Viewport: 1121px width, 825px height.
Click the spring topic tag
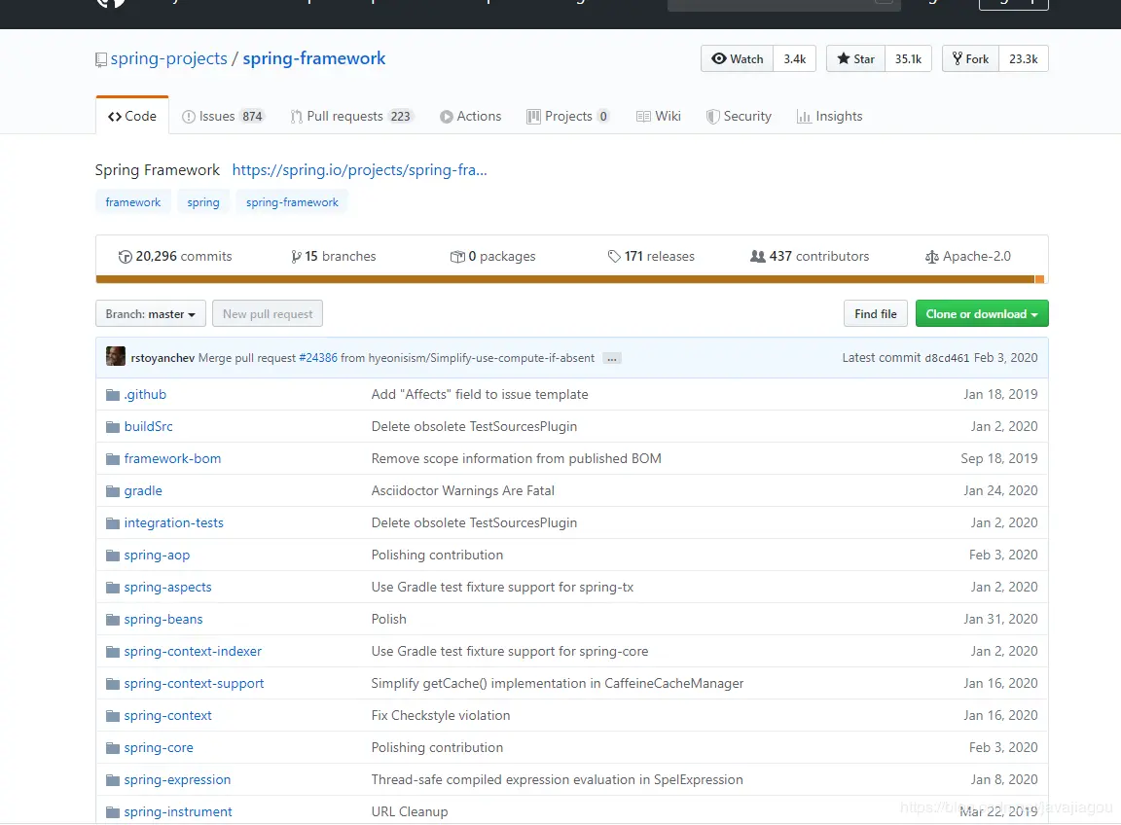point(203,202)
